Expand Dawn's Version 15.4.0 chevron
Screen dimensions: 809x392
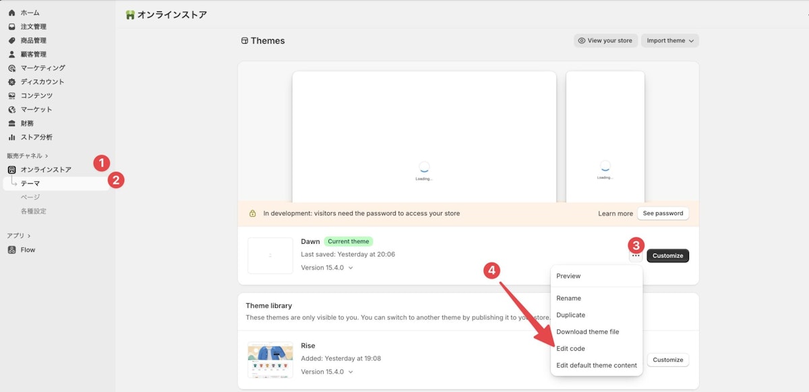tap(350, 268)
